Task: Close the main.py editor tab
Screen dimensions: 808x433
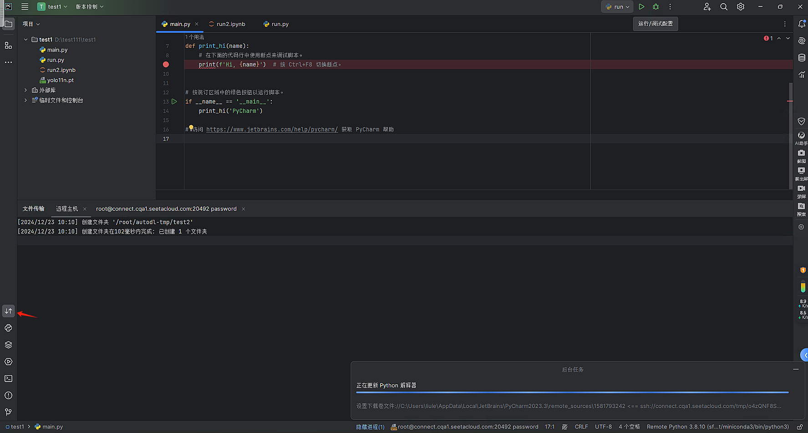Action: pos(197,24)
